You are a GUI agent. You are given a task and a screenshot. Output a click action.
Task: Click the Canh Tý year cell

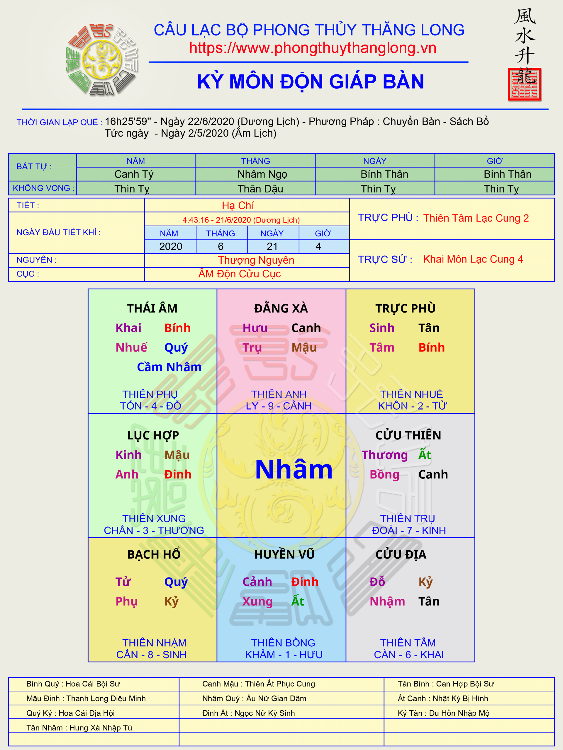point(134,174)
